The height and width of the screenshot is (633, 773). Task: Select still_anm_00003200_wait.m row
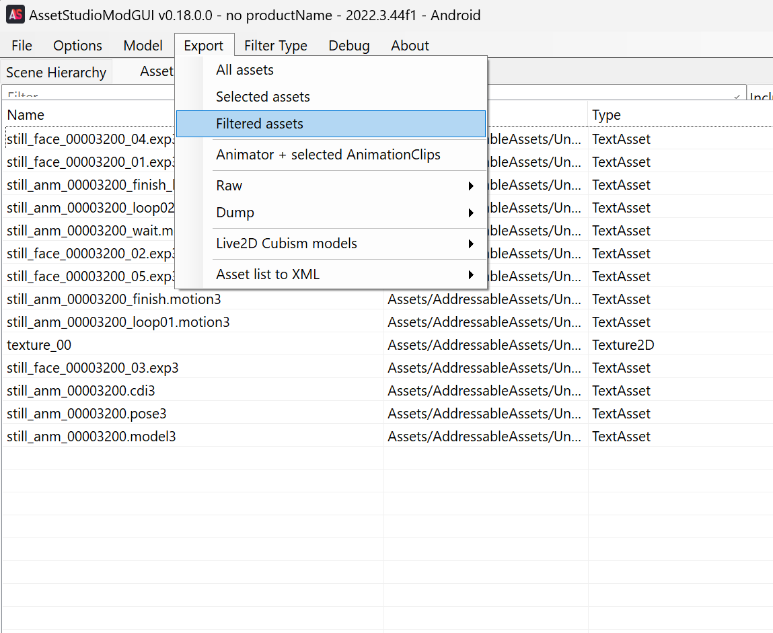[x=91, y=231]
